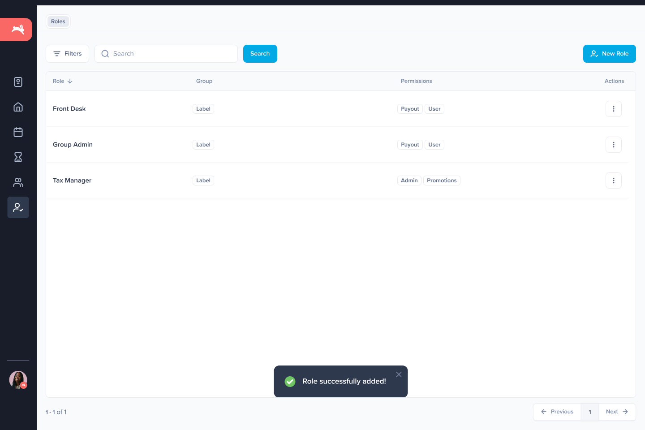Create a New Role
Image resolution: width=645 pixels, height=430 pixels.
(610, 54)
